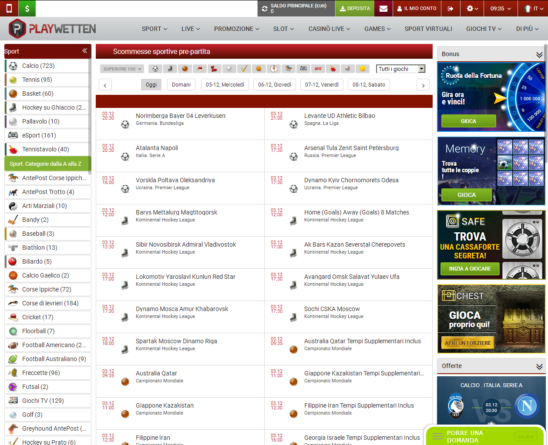Viewport: 548px width, 445px height.
Task: Click the previous dates arrow
Action: tap(105, 85)
